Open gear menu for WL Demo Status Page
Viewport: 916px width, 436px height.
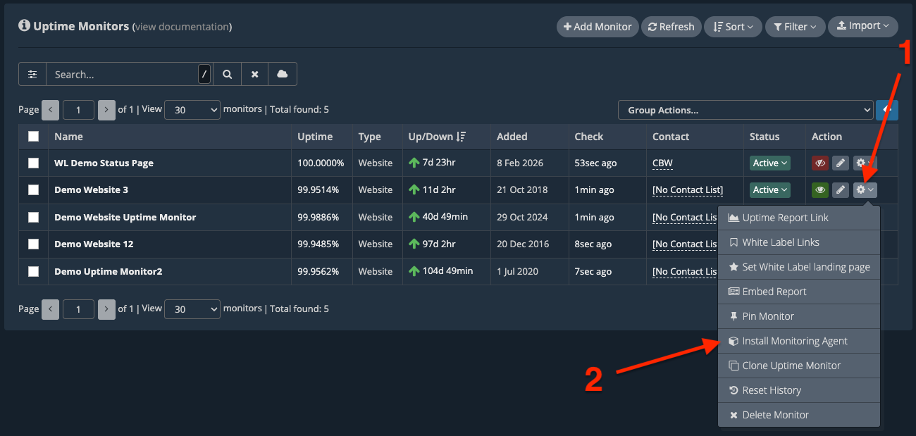coord(865,163)
